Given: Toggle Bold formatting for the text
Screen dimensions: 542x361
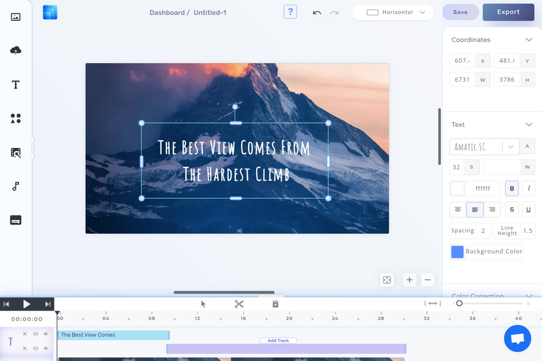Looking at the screenshot, I should click(x=511, y=188).
